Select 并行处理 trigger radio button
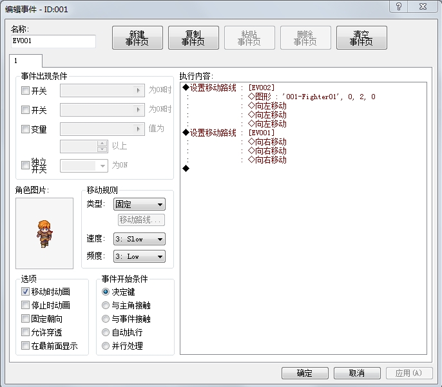The width and height of the screenshot is (442, 387). pos(106,346)
